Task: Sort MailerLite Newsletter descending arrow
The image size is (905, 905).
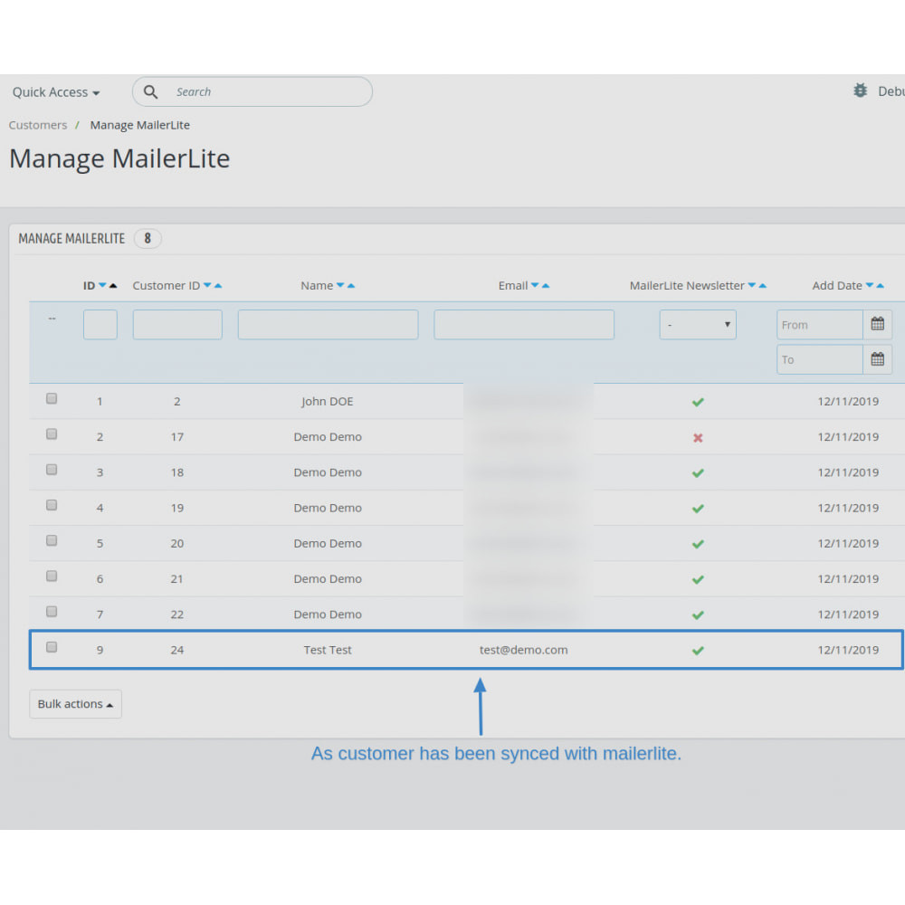Action: [x=752, y=285]
